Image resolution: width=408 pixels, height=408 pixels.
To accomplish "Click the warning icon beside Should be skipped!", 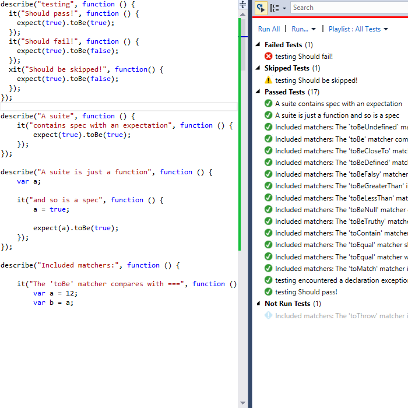I will coord(268,80).
